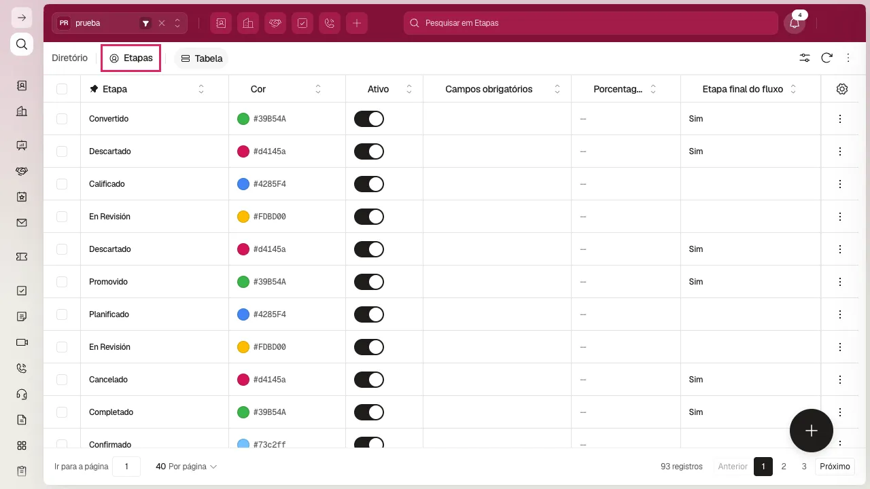Go to page 2
870x489 pixels.
pos(784,467)
